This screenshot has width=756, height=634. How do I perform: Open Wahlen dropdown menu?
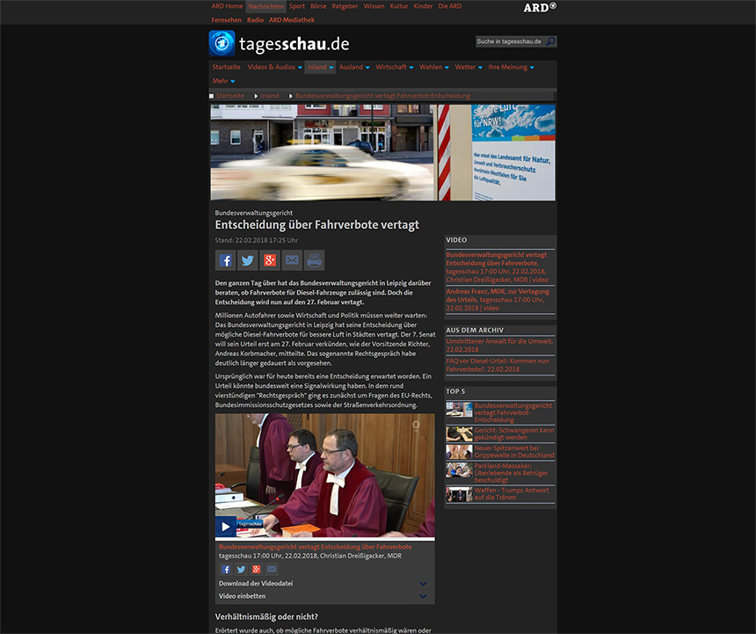pyautogui.click(x=434, y=67)
